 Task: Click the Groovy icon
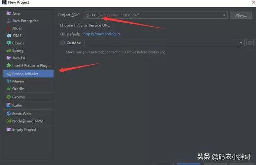(8, 97)
